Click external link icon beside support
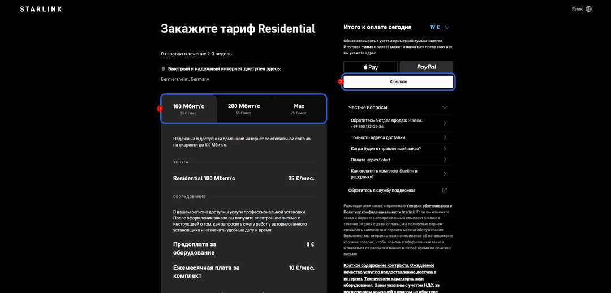 tap(445, 191)
